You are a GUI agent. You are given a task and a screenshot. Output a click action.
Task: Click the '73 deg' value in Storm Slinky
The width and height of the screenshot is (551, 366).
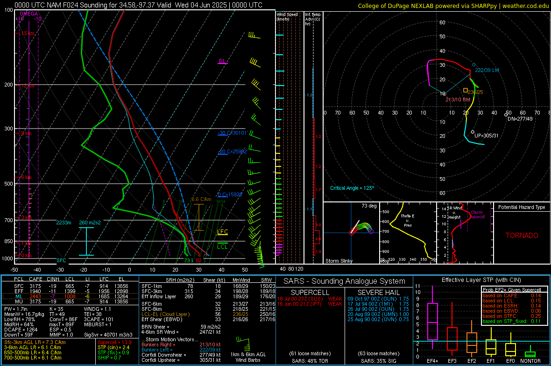pos(369,206)
